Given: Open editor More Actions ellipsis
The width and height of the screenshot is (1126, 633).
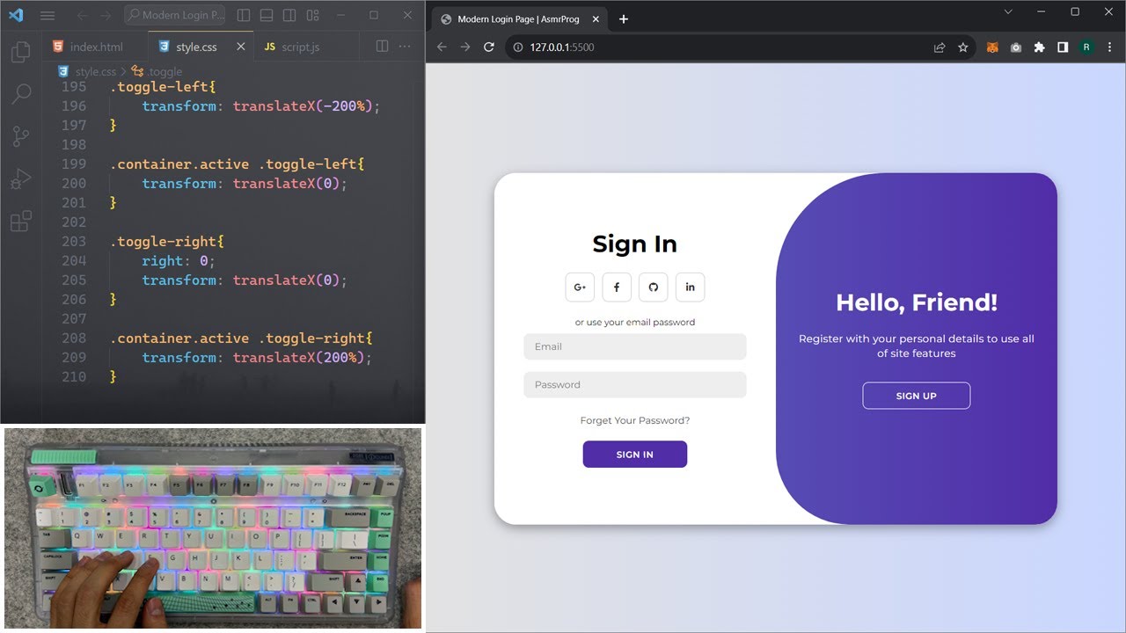Looking at the screenshot, I should 405,47.
